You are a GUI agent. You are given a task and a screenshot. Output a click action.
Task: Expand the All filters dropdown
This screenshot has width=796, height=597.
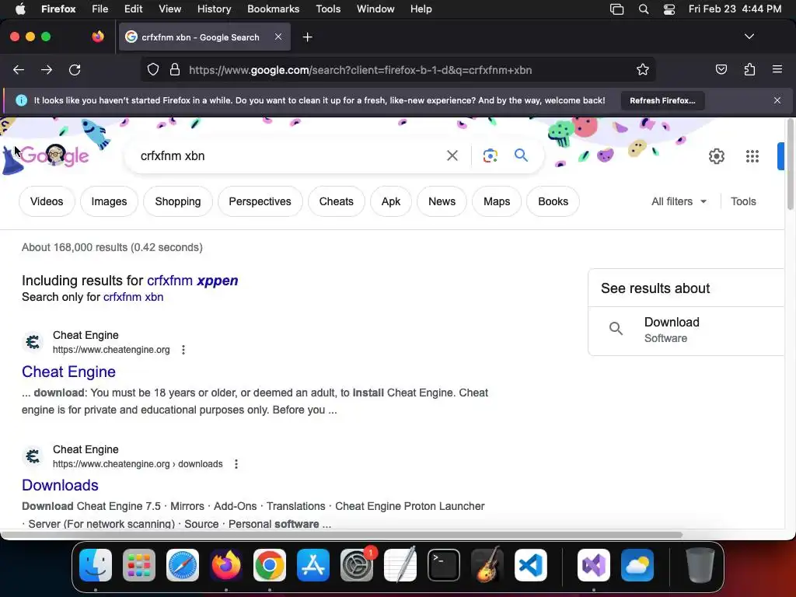point(679,201)
